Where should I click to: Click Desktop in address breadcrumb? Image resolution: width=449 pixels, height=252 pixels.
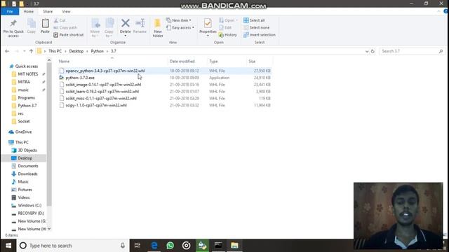pos(76,51)
